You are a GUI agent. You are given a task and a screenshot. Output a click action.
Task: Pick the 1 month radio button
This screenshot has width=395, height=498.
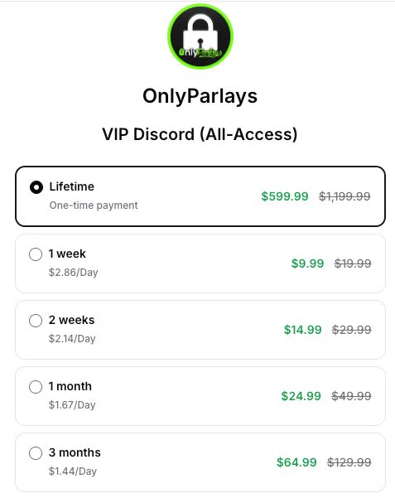click(x=36, y=387)
